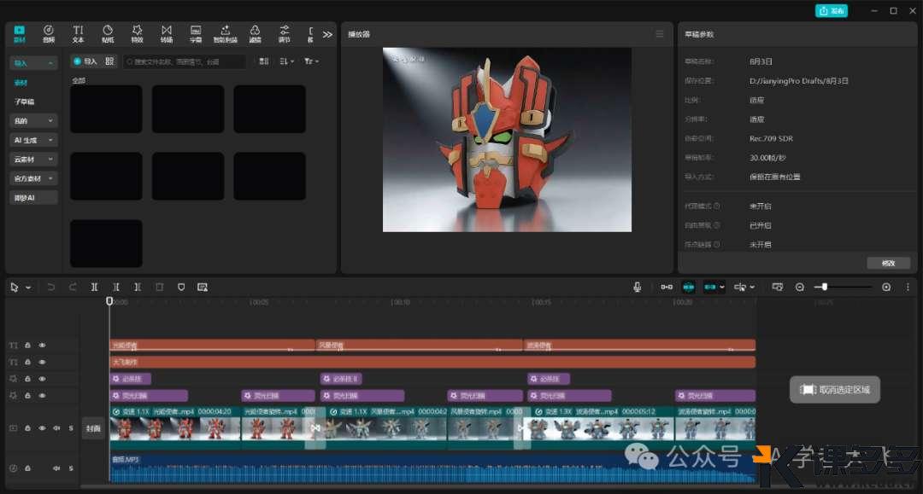
Task: Click the zoom out timeline minus icon
Action: (x=800, y=288)
